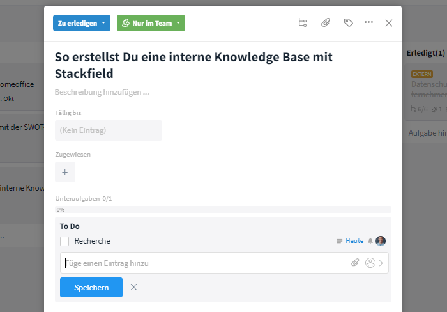Expand new entry options chevron
447x312 pixels.
coord(381,263)
